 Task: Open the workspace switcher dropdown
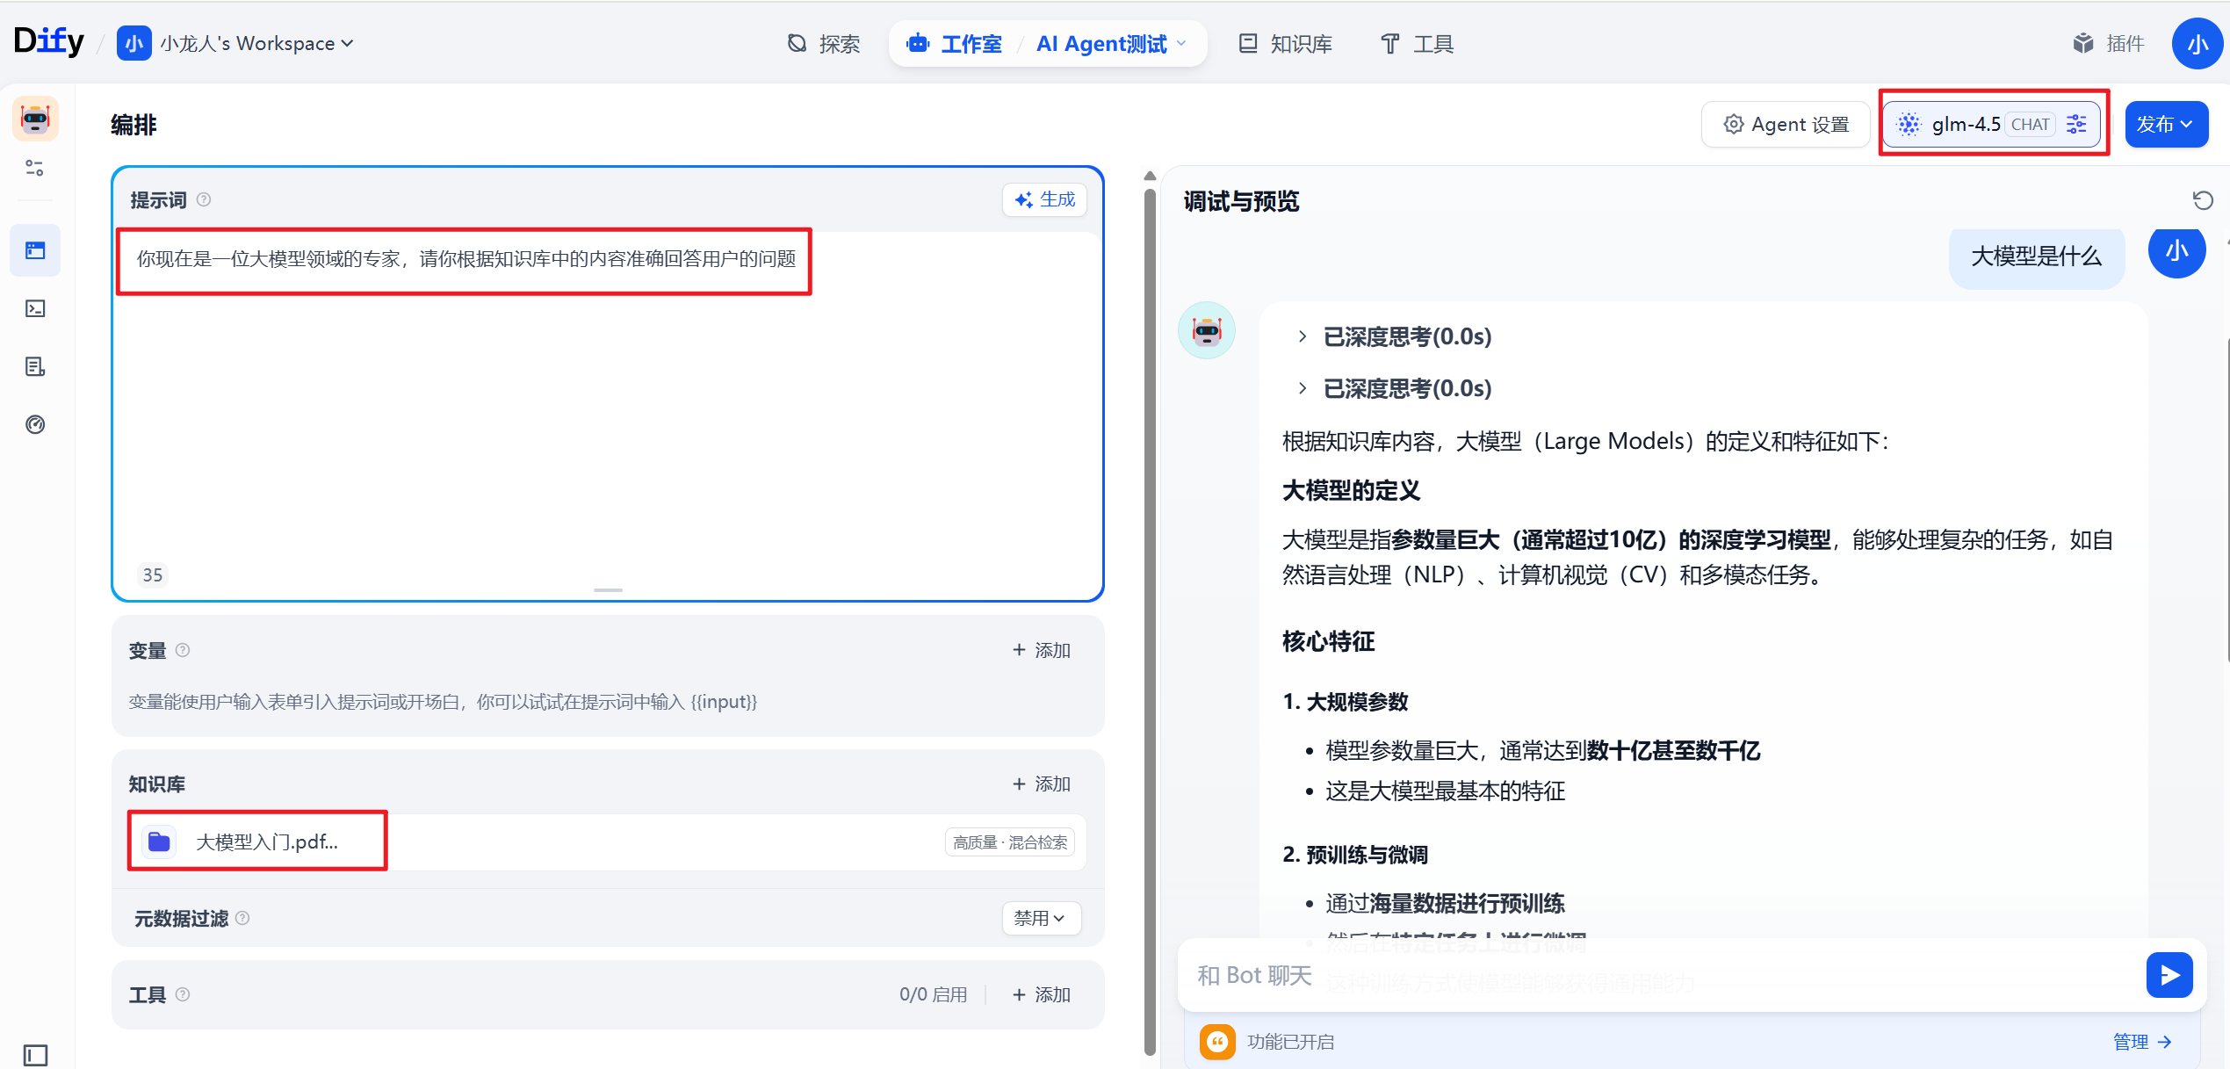(255, 43)
